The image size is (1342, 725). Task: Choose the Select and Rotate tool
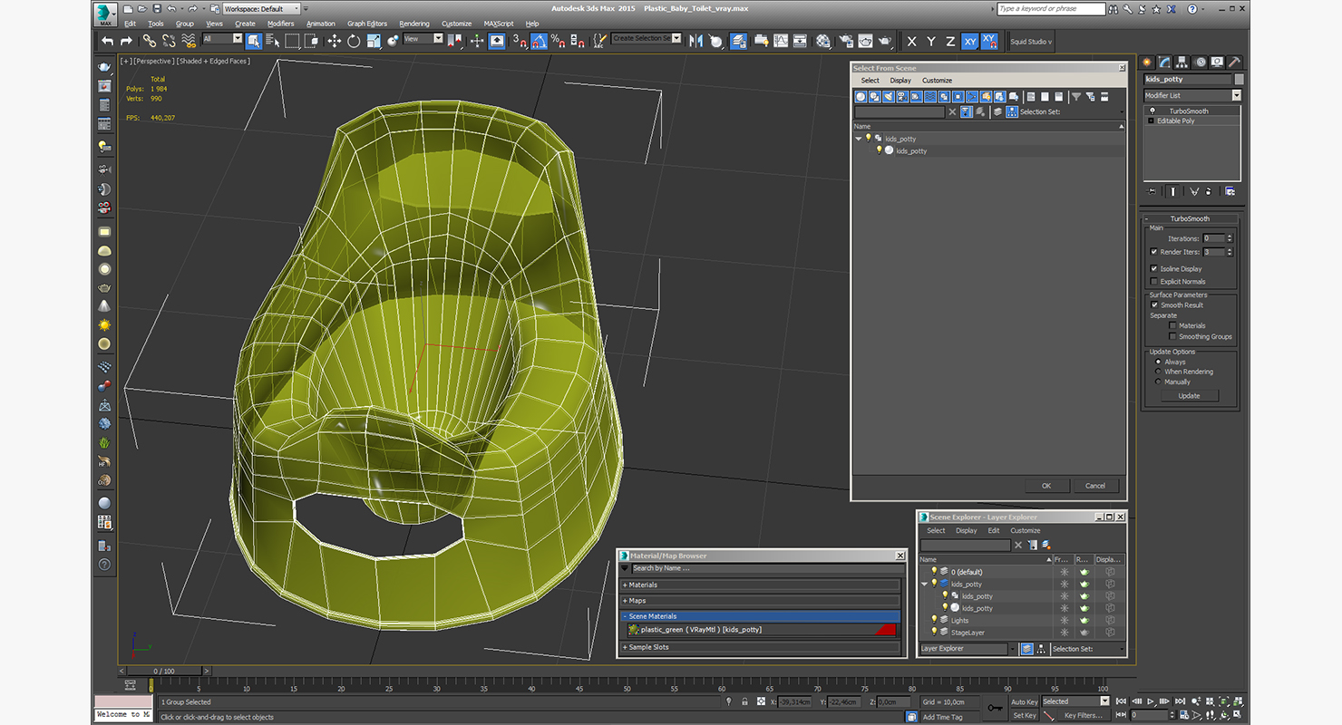[x=353, y=41]
